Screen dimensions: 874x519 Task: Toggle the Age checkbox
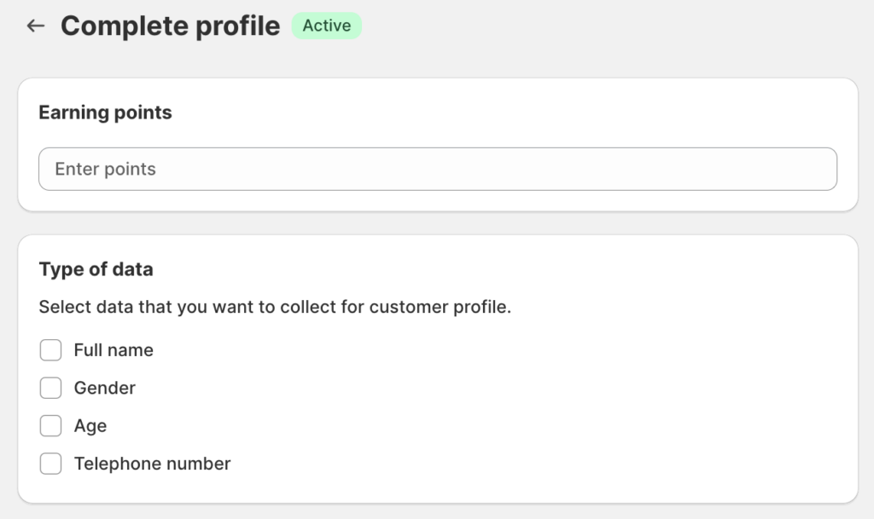(x=51, y=426)
